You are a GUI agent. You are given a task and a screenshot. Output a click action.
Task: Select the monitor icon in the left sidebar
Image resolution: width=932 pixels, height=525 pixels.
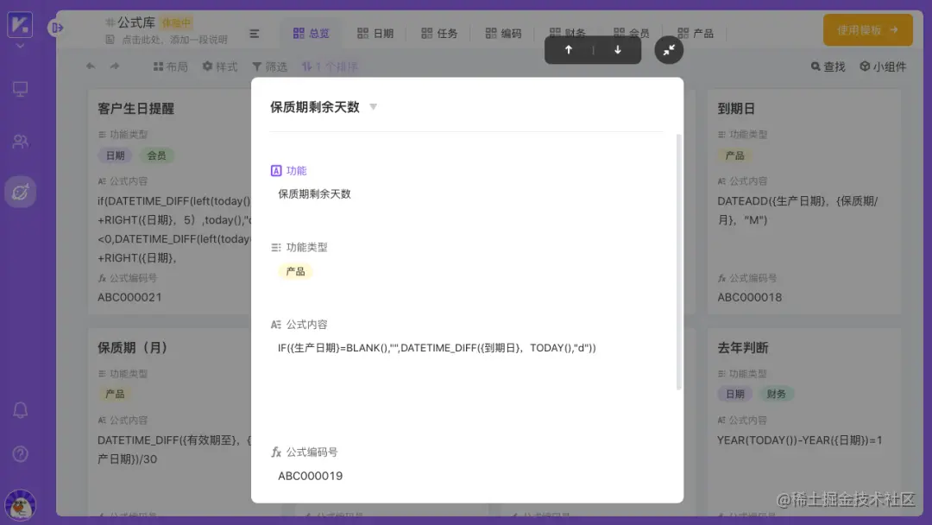click(19, 88)
